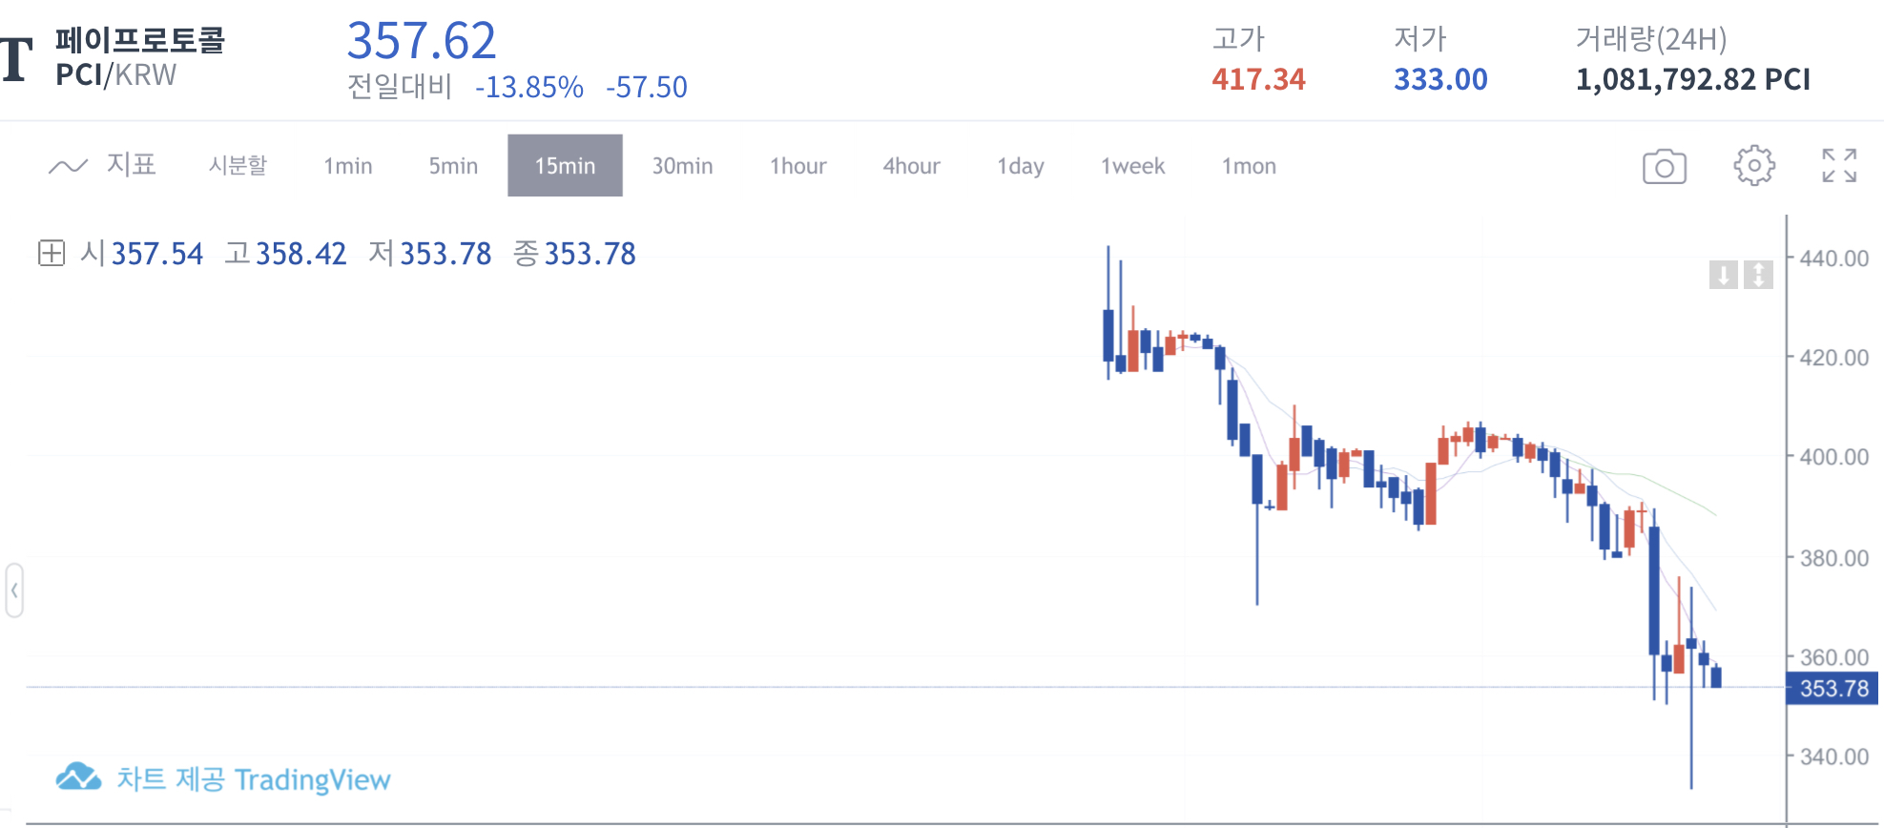Viewport: 1884px width, 828px height.
Task: Switch to the 1min interval
Action: click(347, 166)
